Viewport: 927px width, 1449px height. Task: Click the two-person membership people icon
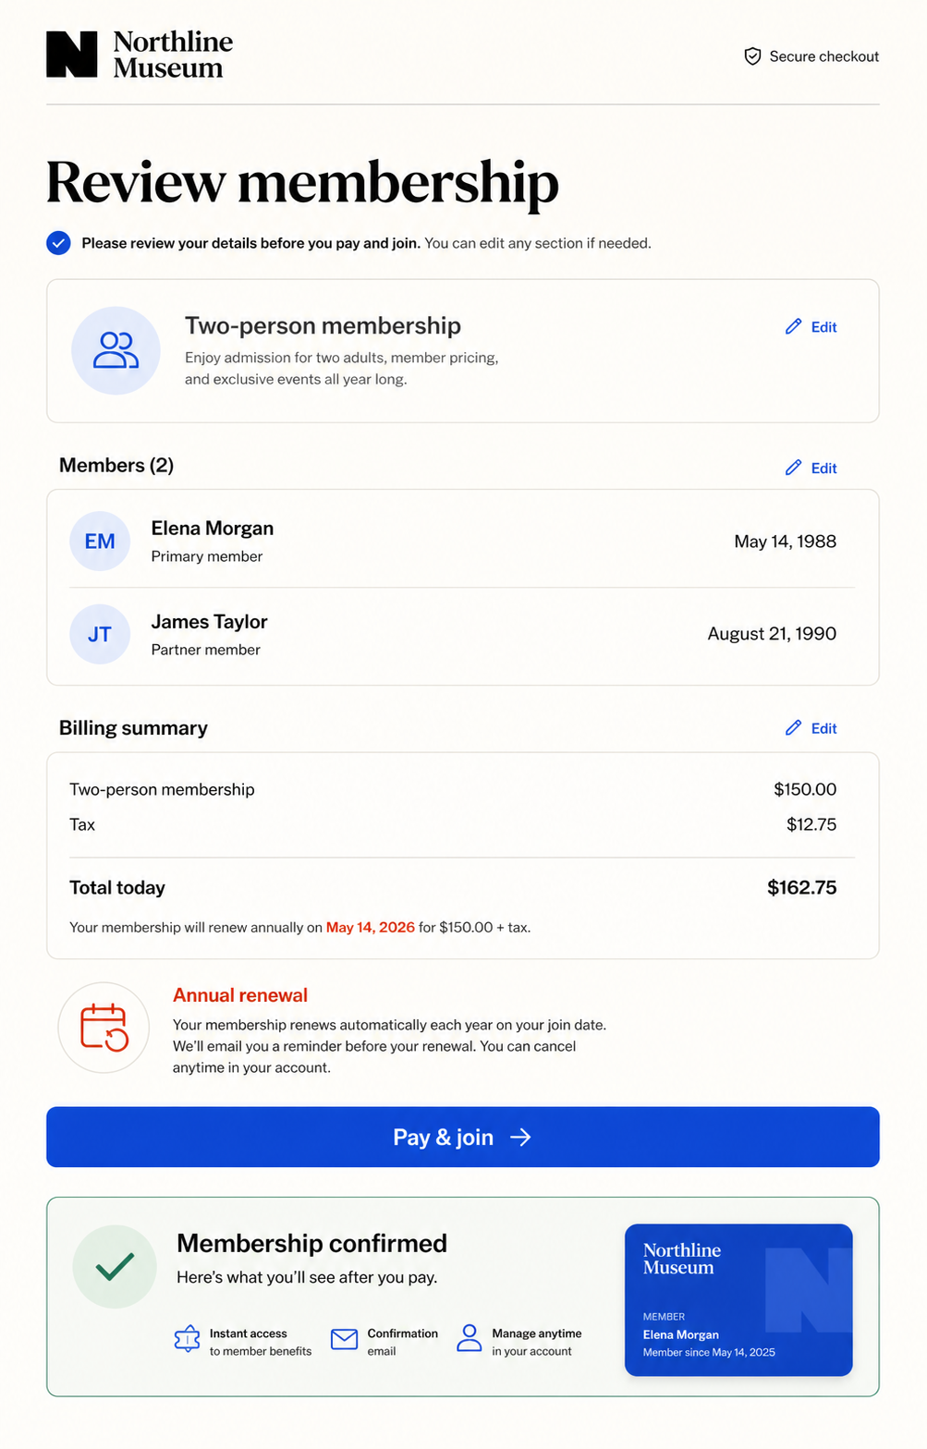[116, 351]
